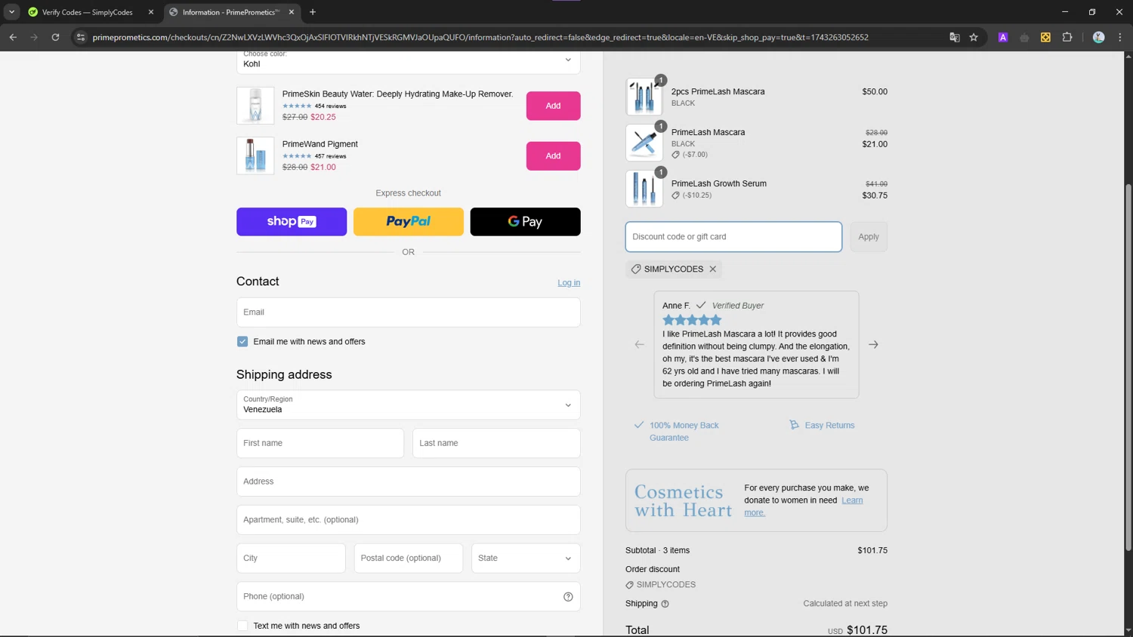The height and width of the screenshot is (637, 1133).
Task: Click the PrimeSkin Beauty Water thumbnail
Action: [x=255, y=106]
